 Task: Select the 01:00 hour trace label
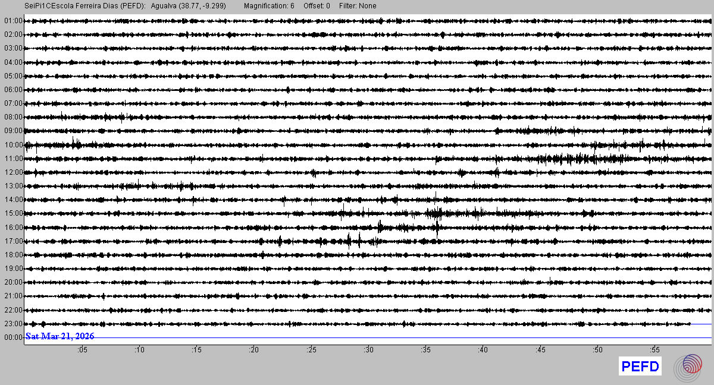point(12,21)
